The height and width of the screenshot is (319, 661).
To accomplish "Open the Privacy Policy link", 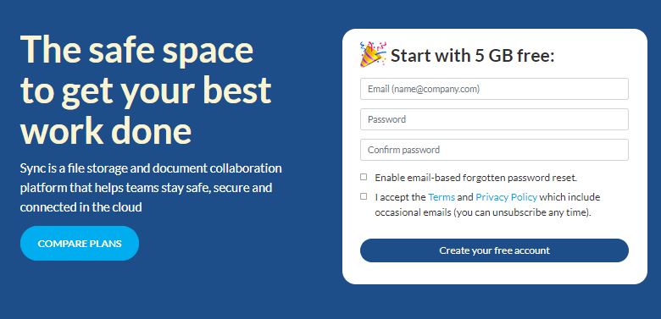I will (506, 197).
